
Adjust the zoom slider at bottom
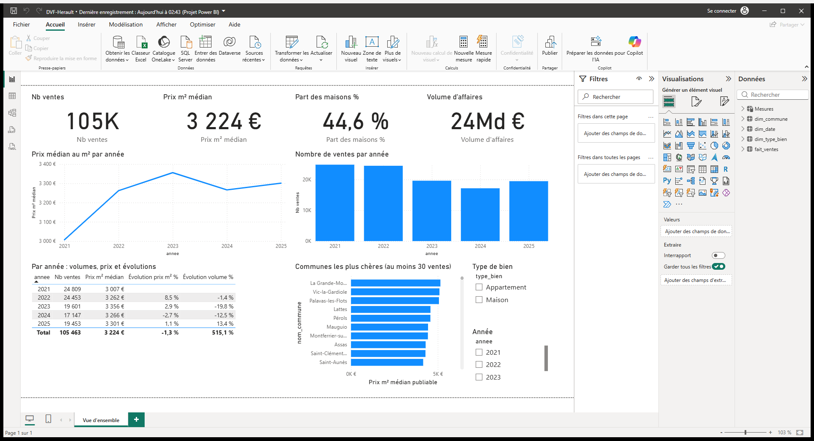[745, 432]
